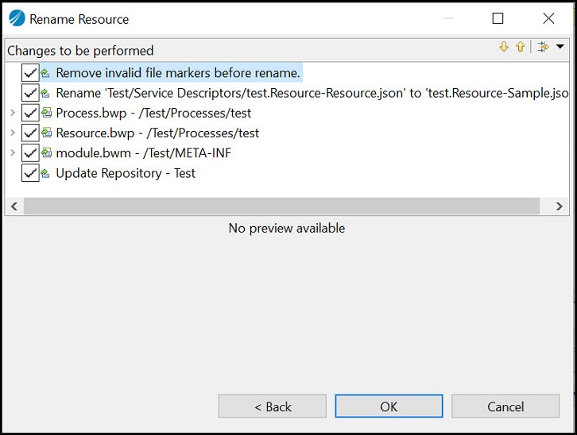Click the change icon beside Update Repository
This screenshot has height=435, width=577.
tap(45, 173)
